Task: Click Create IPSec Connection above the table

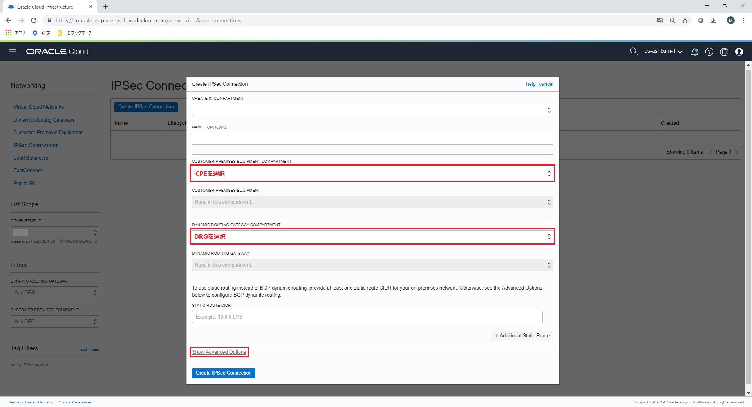Action: pyautogui.click(x=146, y=107)
